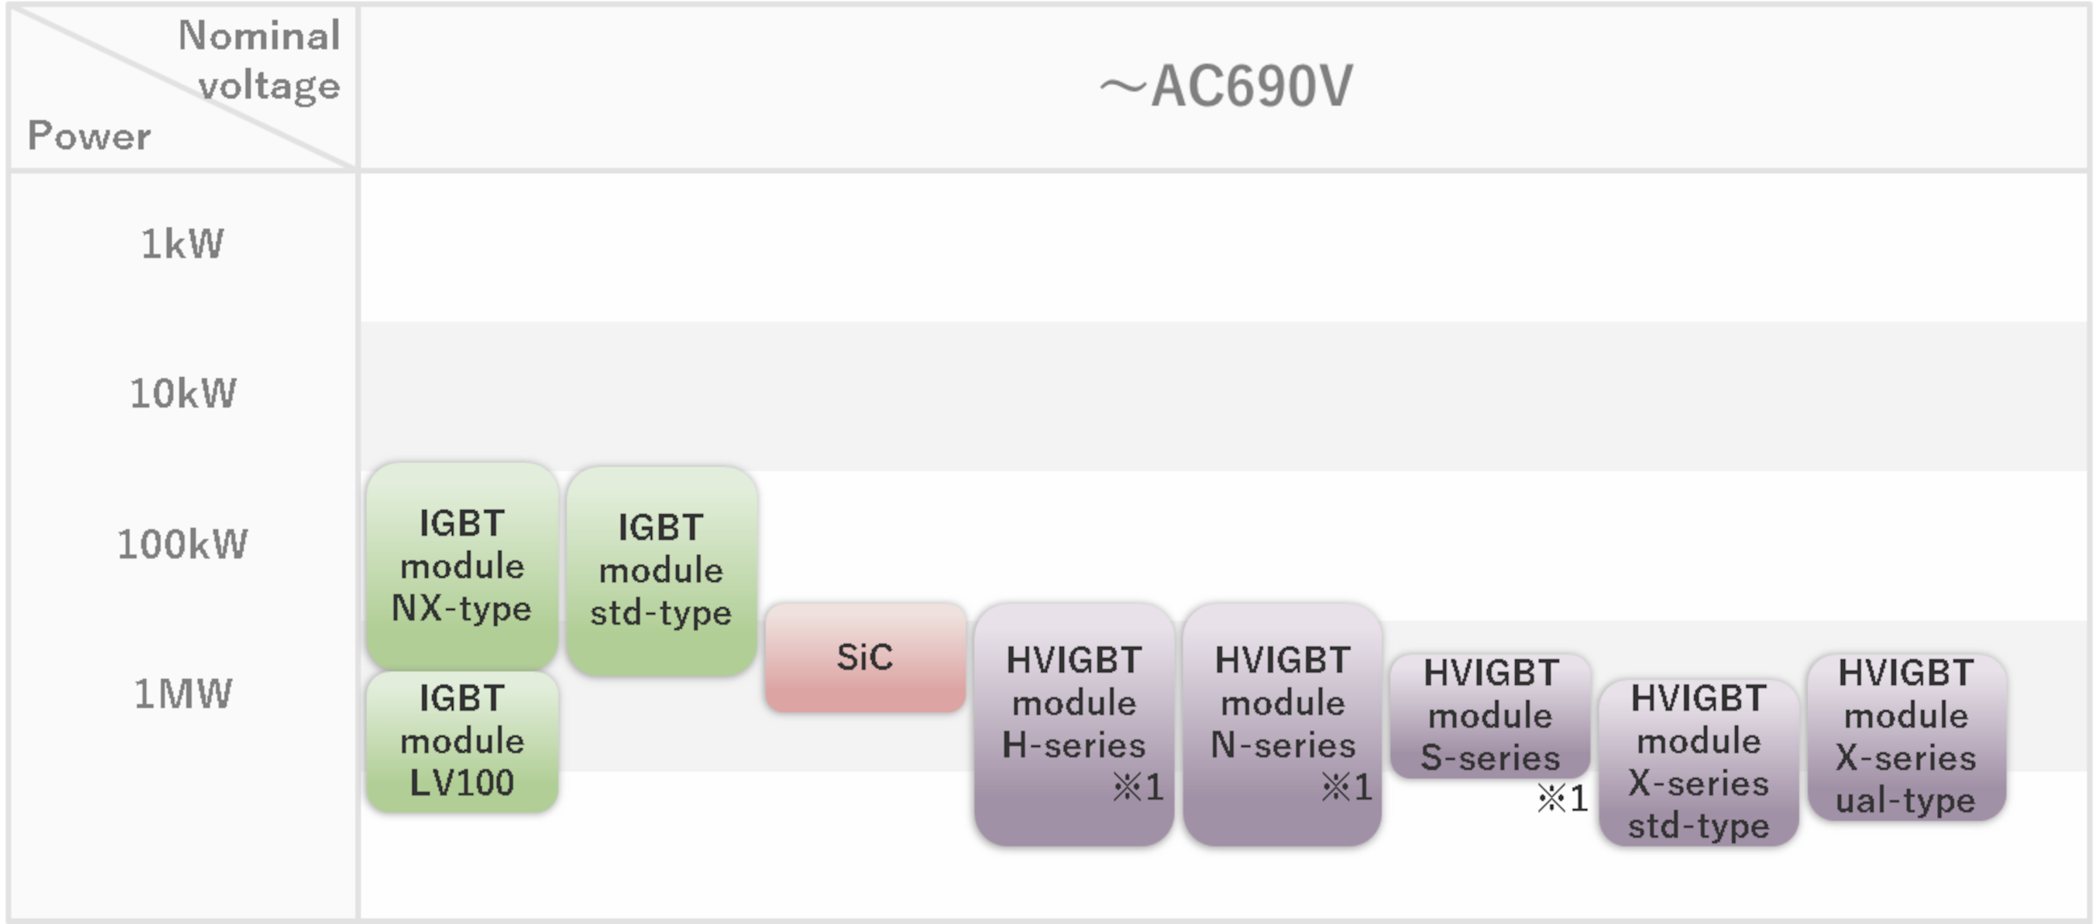This screenshot has height=924, width=2094.
Task: Click the ~AC690V column header
Action: coord(1225,87)
